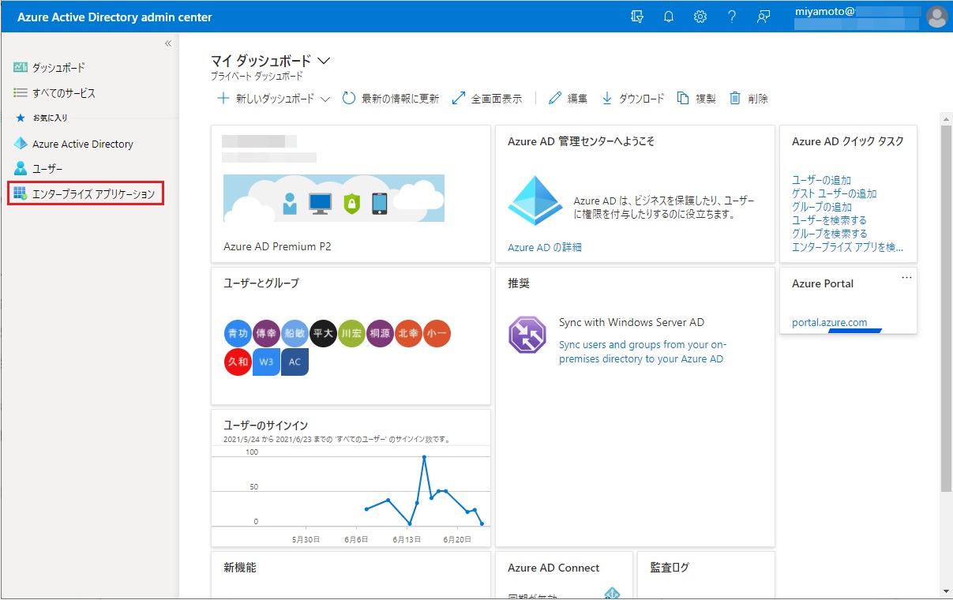Open the portal.azure.com link
This screenshot has width=953, height=600.
[x=829, y=322]
